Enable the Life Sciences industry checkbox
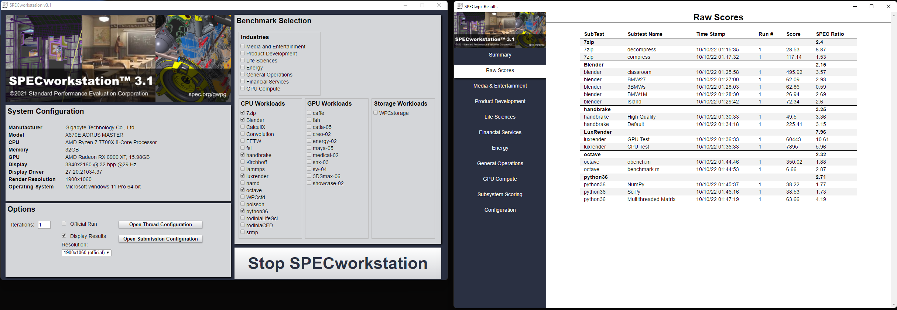The image size is (897, 310). point(243,60)
